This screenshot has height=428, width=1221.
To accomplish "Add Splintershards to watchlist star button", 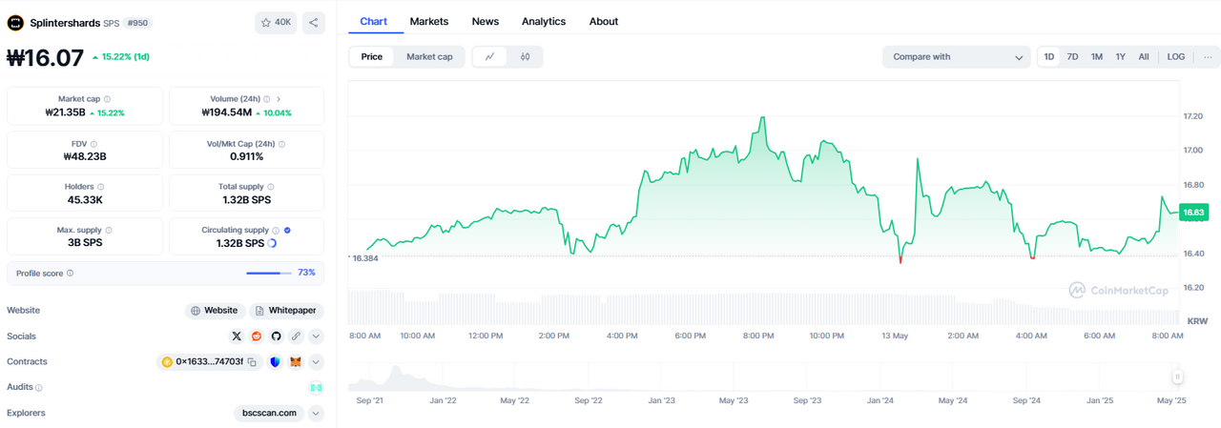I will point(276,22).
